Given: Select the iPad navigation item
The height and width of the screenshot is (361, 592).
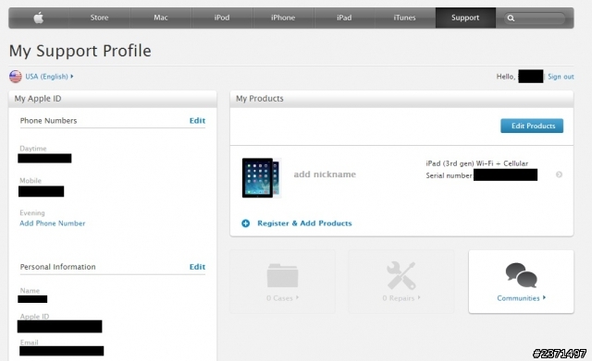Looking at the screenshot, I should 344,18.
